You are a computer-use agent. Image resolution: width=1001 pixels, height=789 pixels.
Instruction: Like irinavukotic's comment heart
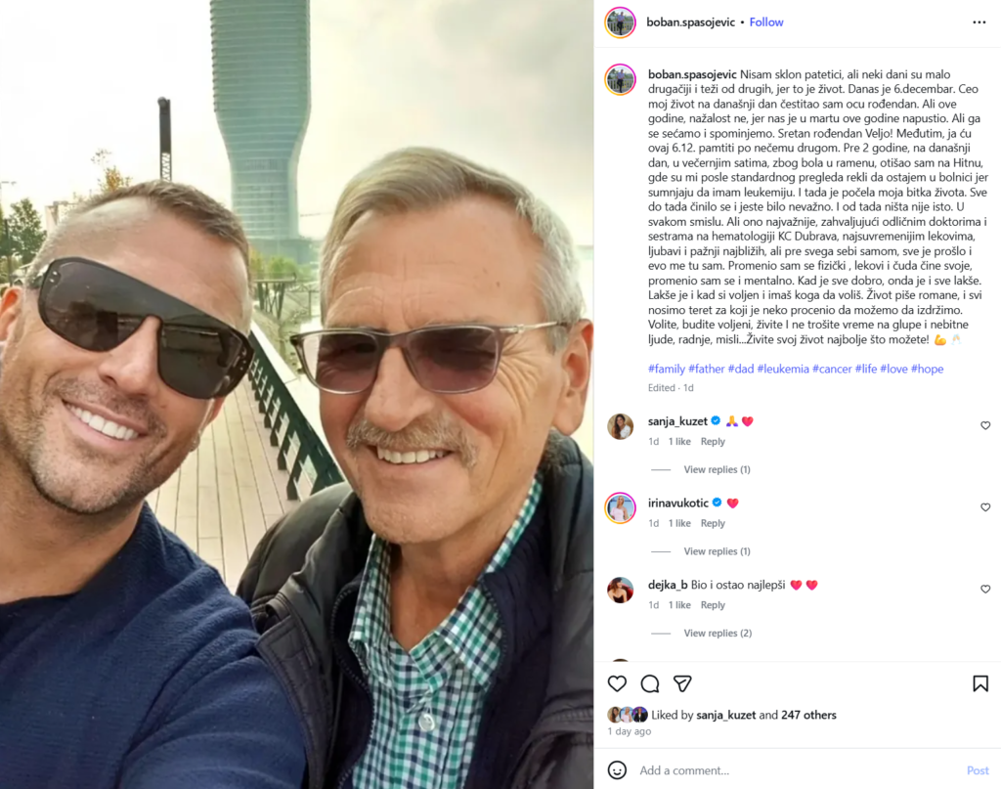click(985, 507)
